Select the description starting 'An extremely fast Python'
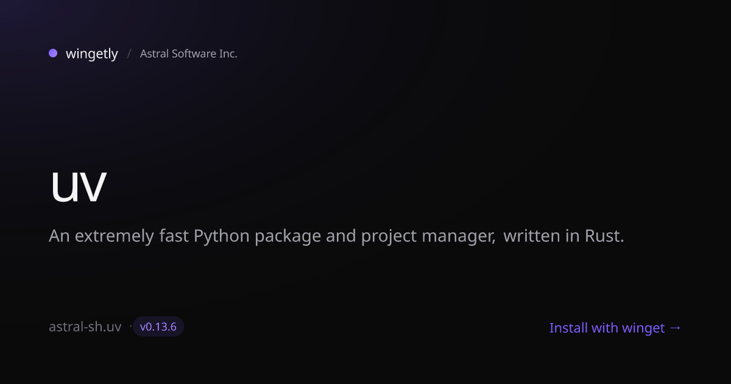The image size is (731, 384). coord(337,236)
